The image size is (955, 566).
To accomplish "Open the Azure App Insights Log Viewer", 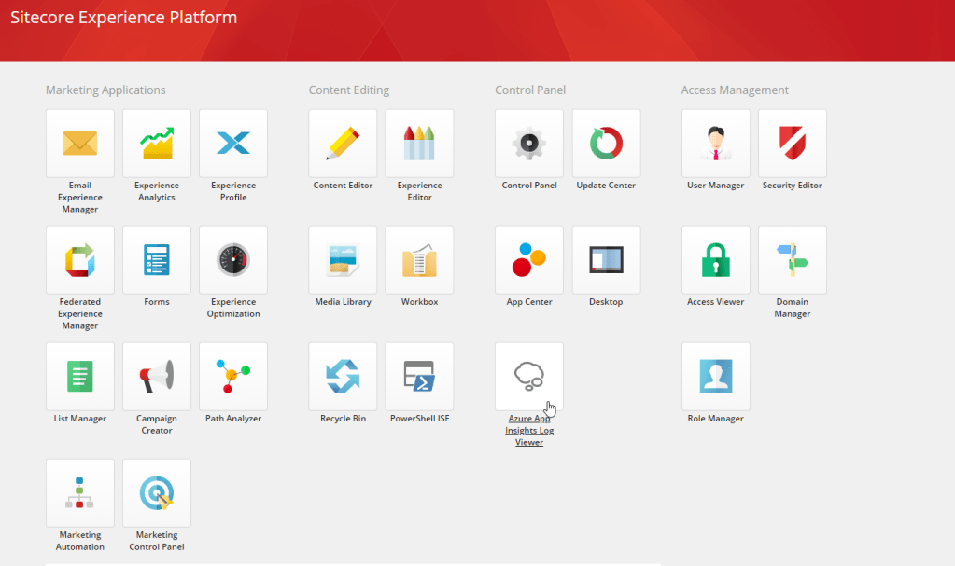I will click(x=528, y=376).
